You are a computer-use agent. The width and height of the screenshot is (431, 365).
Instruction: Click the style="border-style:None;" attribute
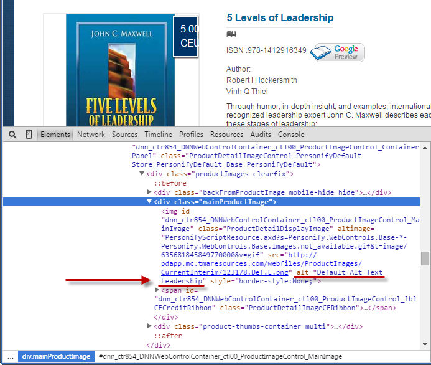(x=264, y=281)
